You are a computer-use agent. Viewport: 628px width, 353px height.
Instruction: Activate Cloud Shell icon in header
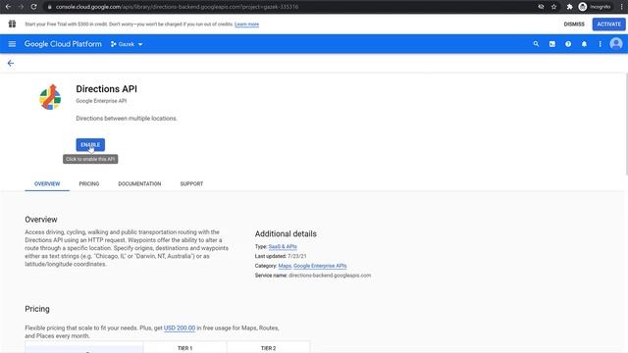(x=552, y=44)
